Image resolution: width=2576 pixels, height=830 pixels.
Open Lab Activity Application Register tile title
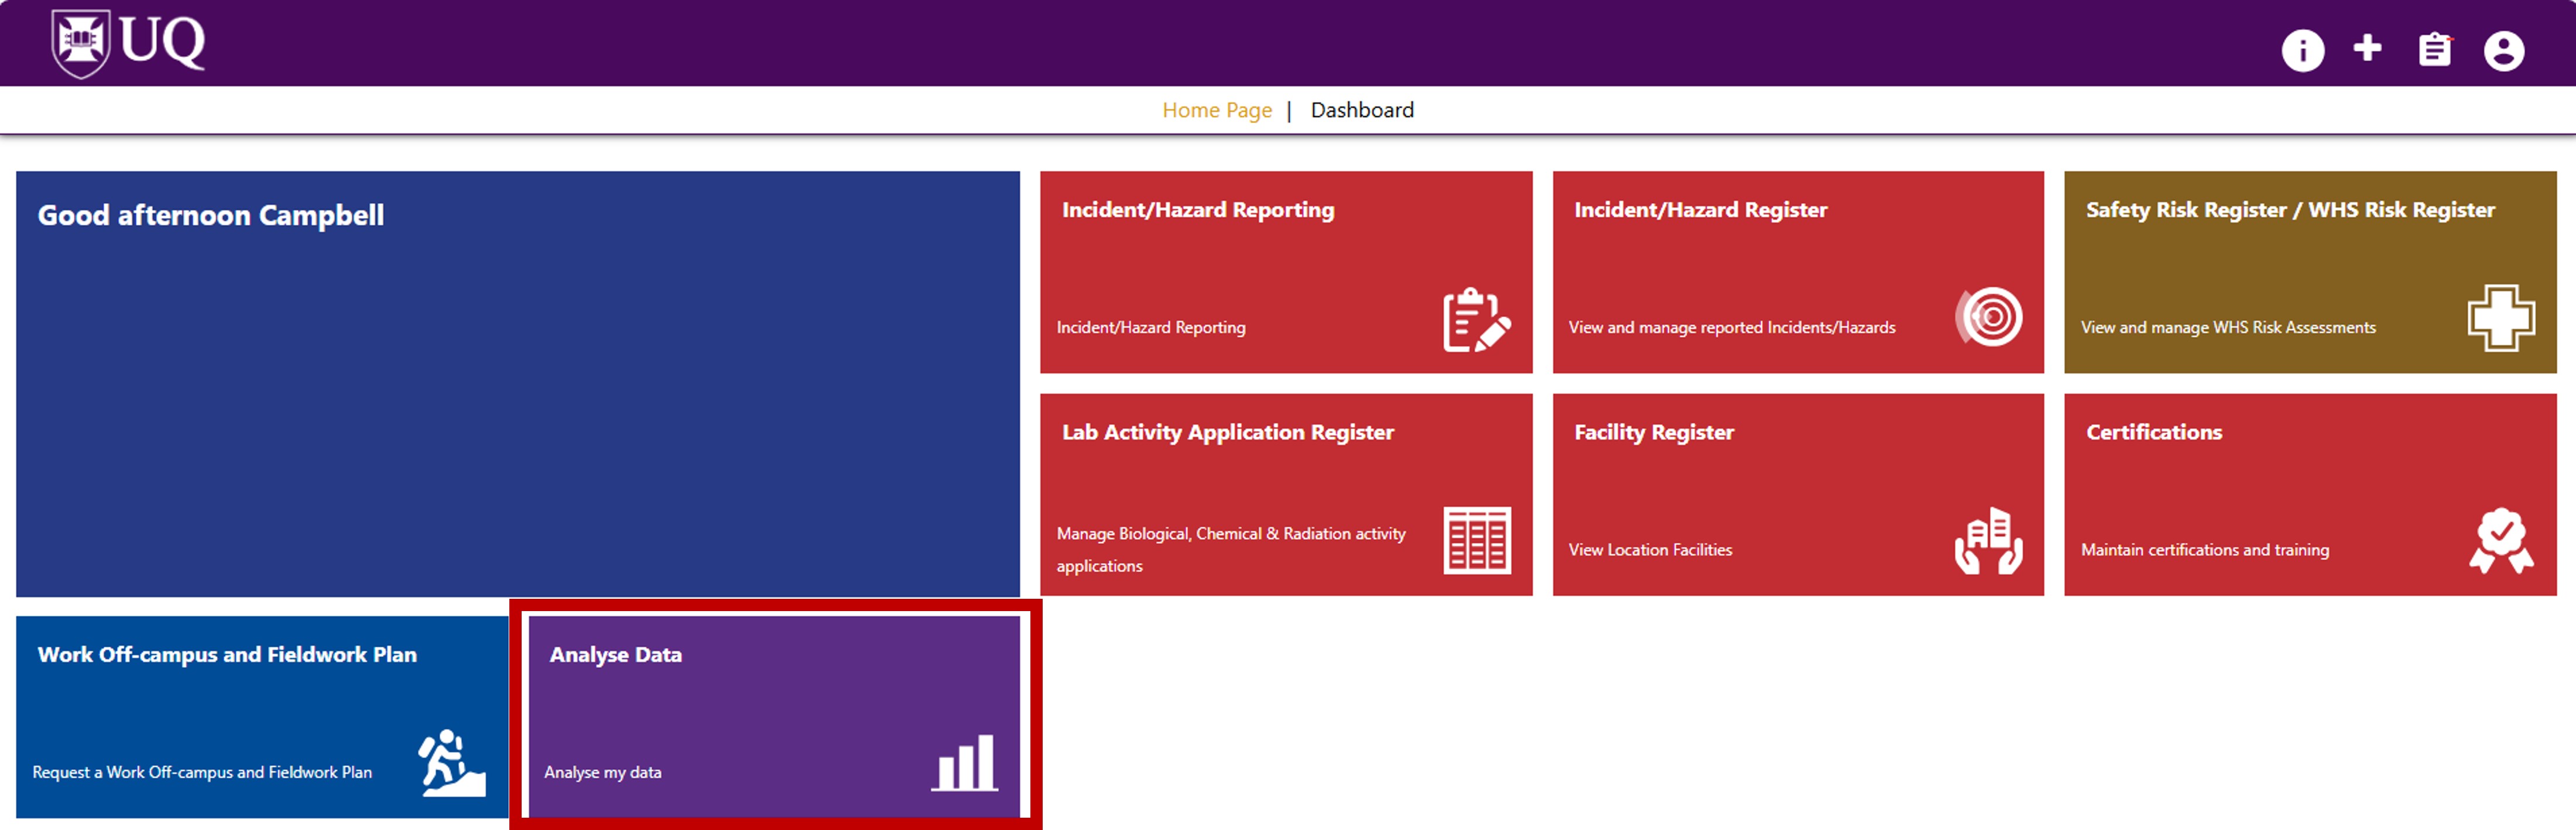(x=1227, y=432)
